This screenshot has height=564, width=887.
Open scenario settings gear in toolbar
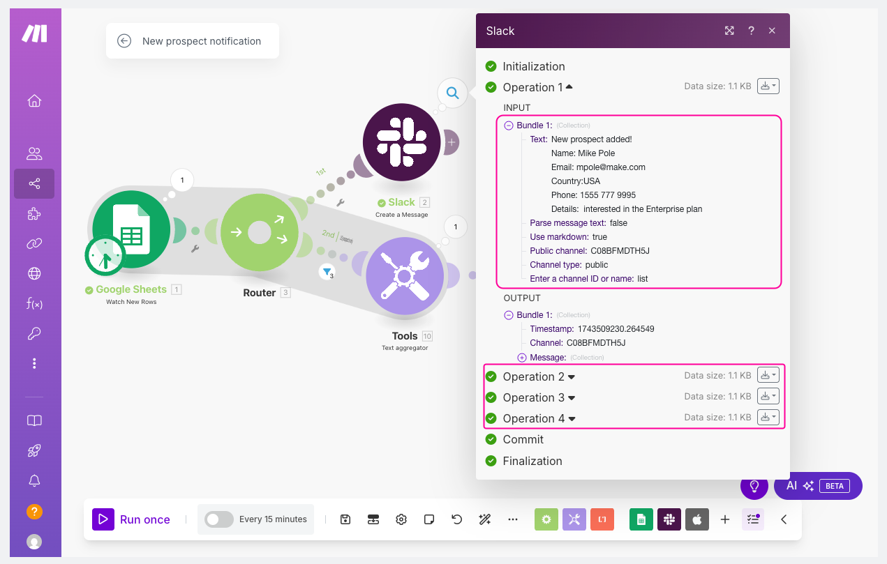(401, 519)
